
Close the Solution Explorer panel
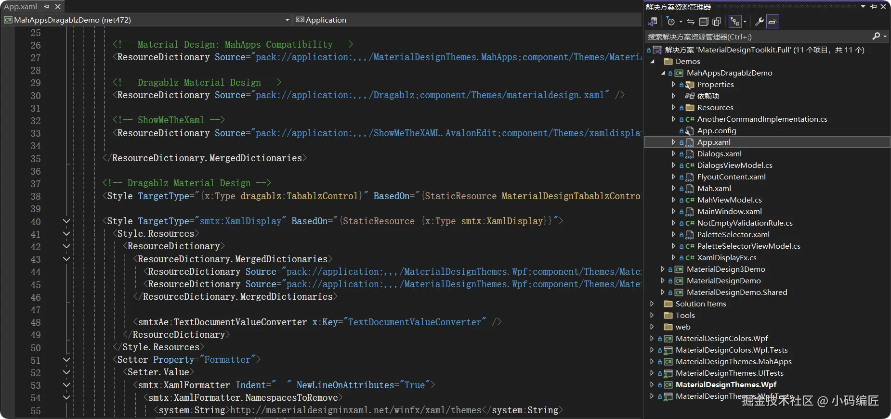(x=883, y=7)
